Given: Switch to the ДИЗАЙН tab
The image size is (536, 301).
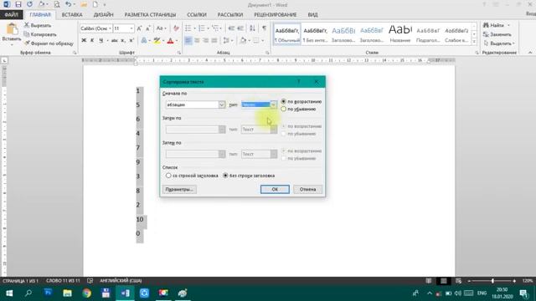Looking at the screenshot, I should coord(103,15).
